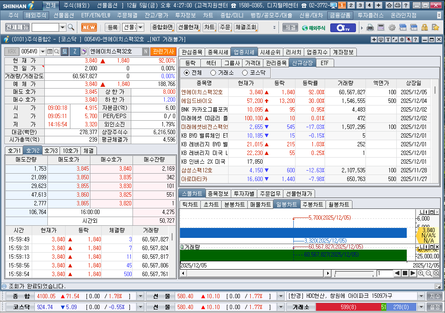This screenshot has height=313, width=445.
Task: Toggle the 체결 button in toolbar
Action: (x=290, y=27)
